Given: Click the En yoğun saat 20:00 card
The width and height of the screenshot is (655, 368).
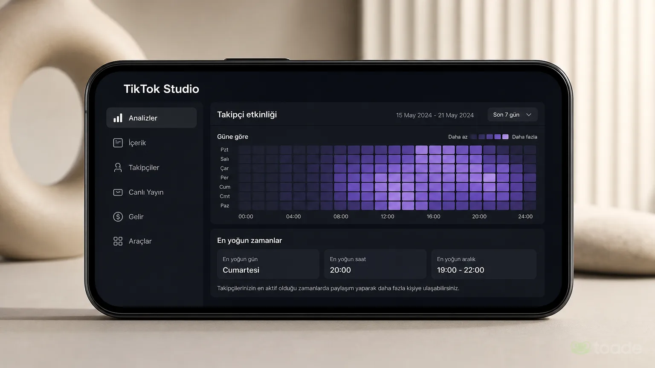Looking at the screenshot, I should (375, 264).
